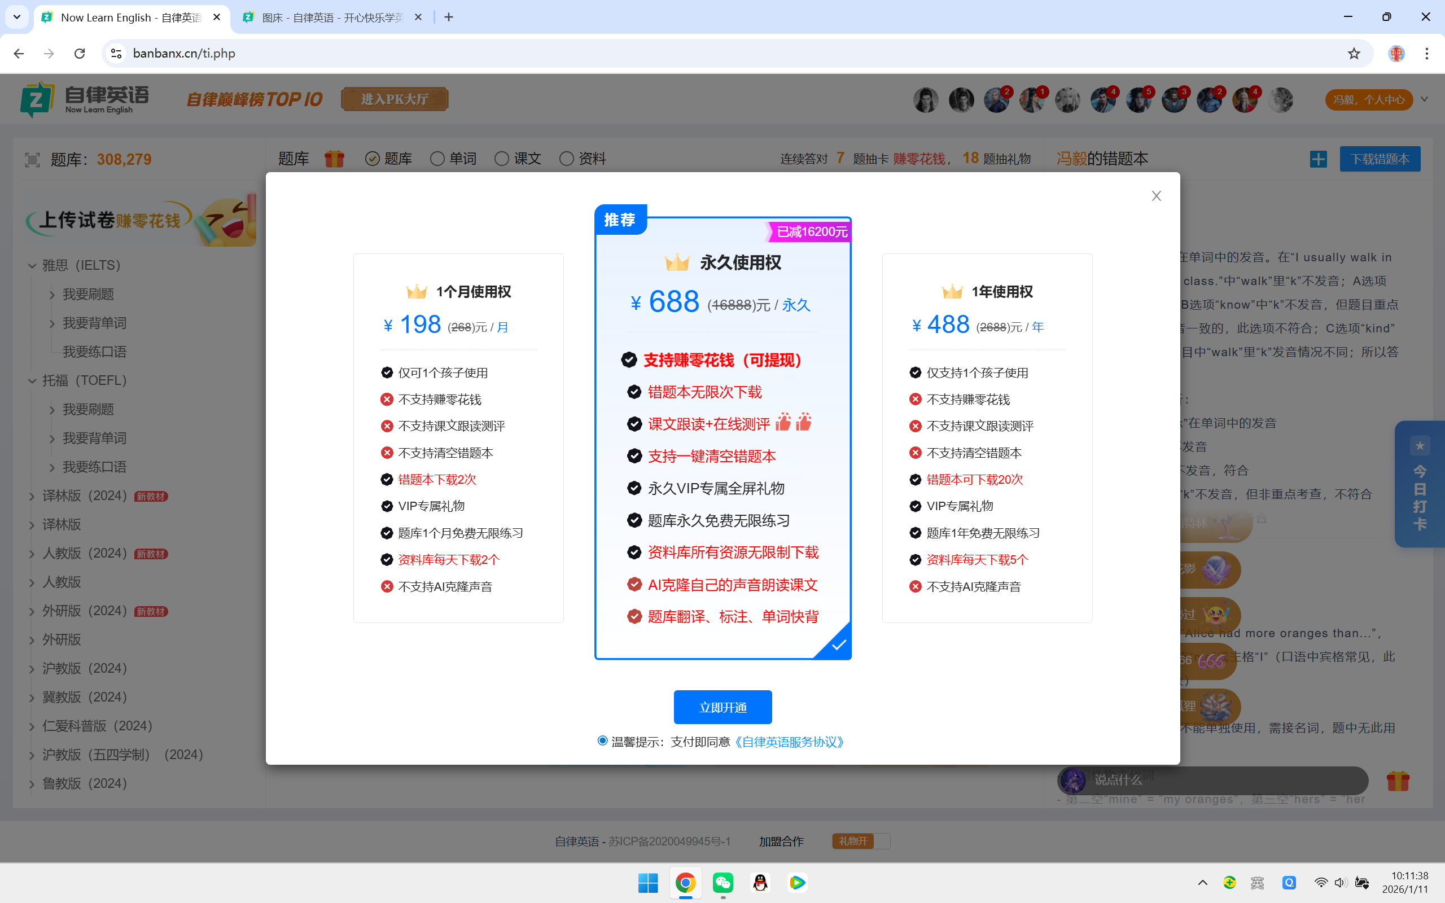The image size is (1445, 903).
Task: Select the 课文 radio option
Action: (x=502, y=159)
